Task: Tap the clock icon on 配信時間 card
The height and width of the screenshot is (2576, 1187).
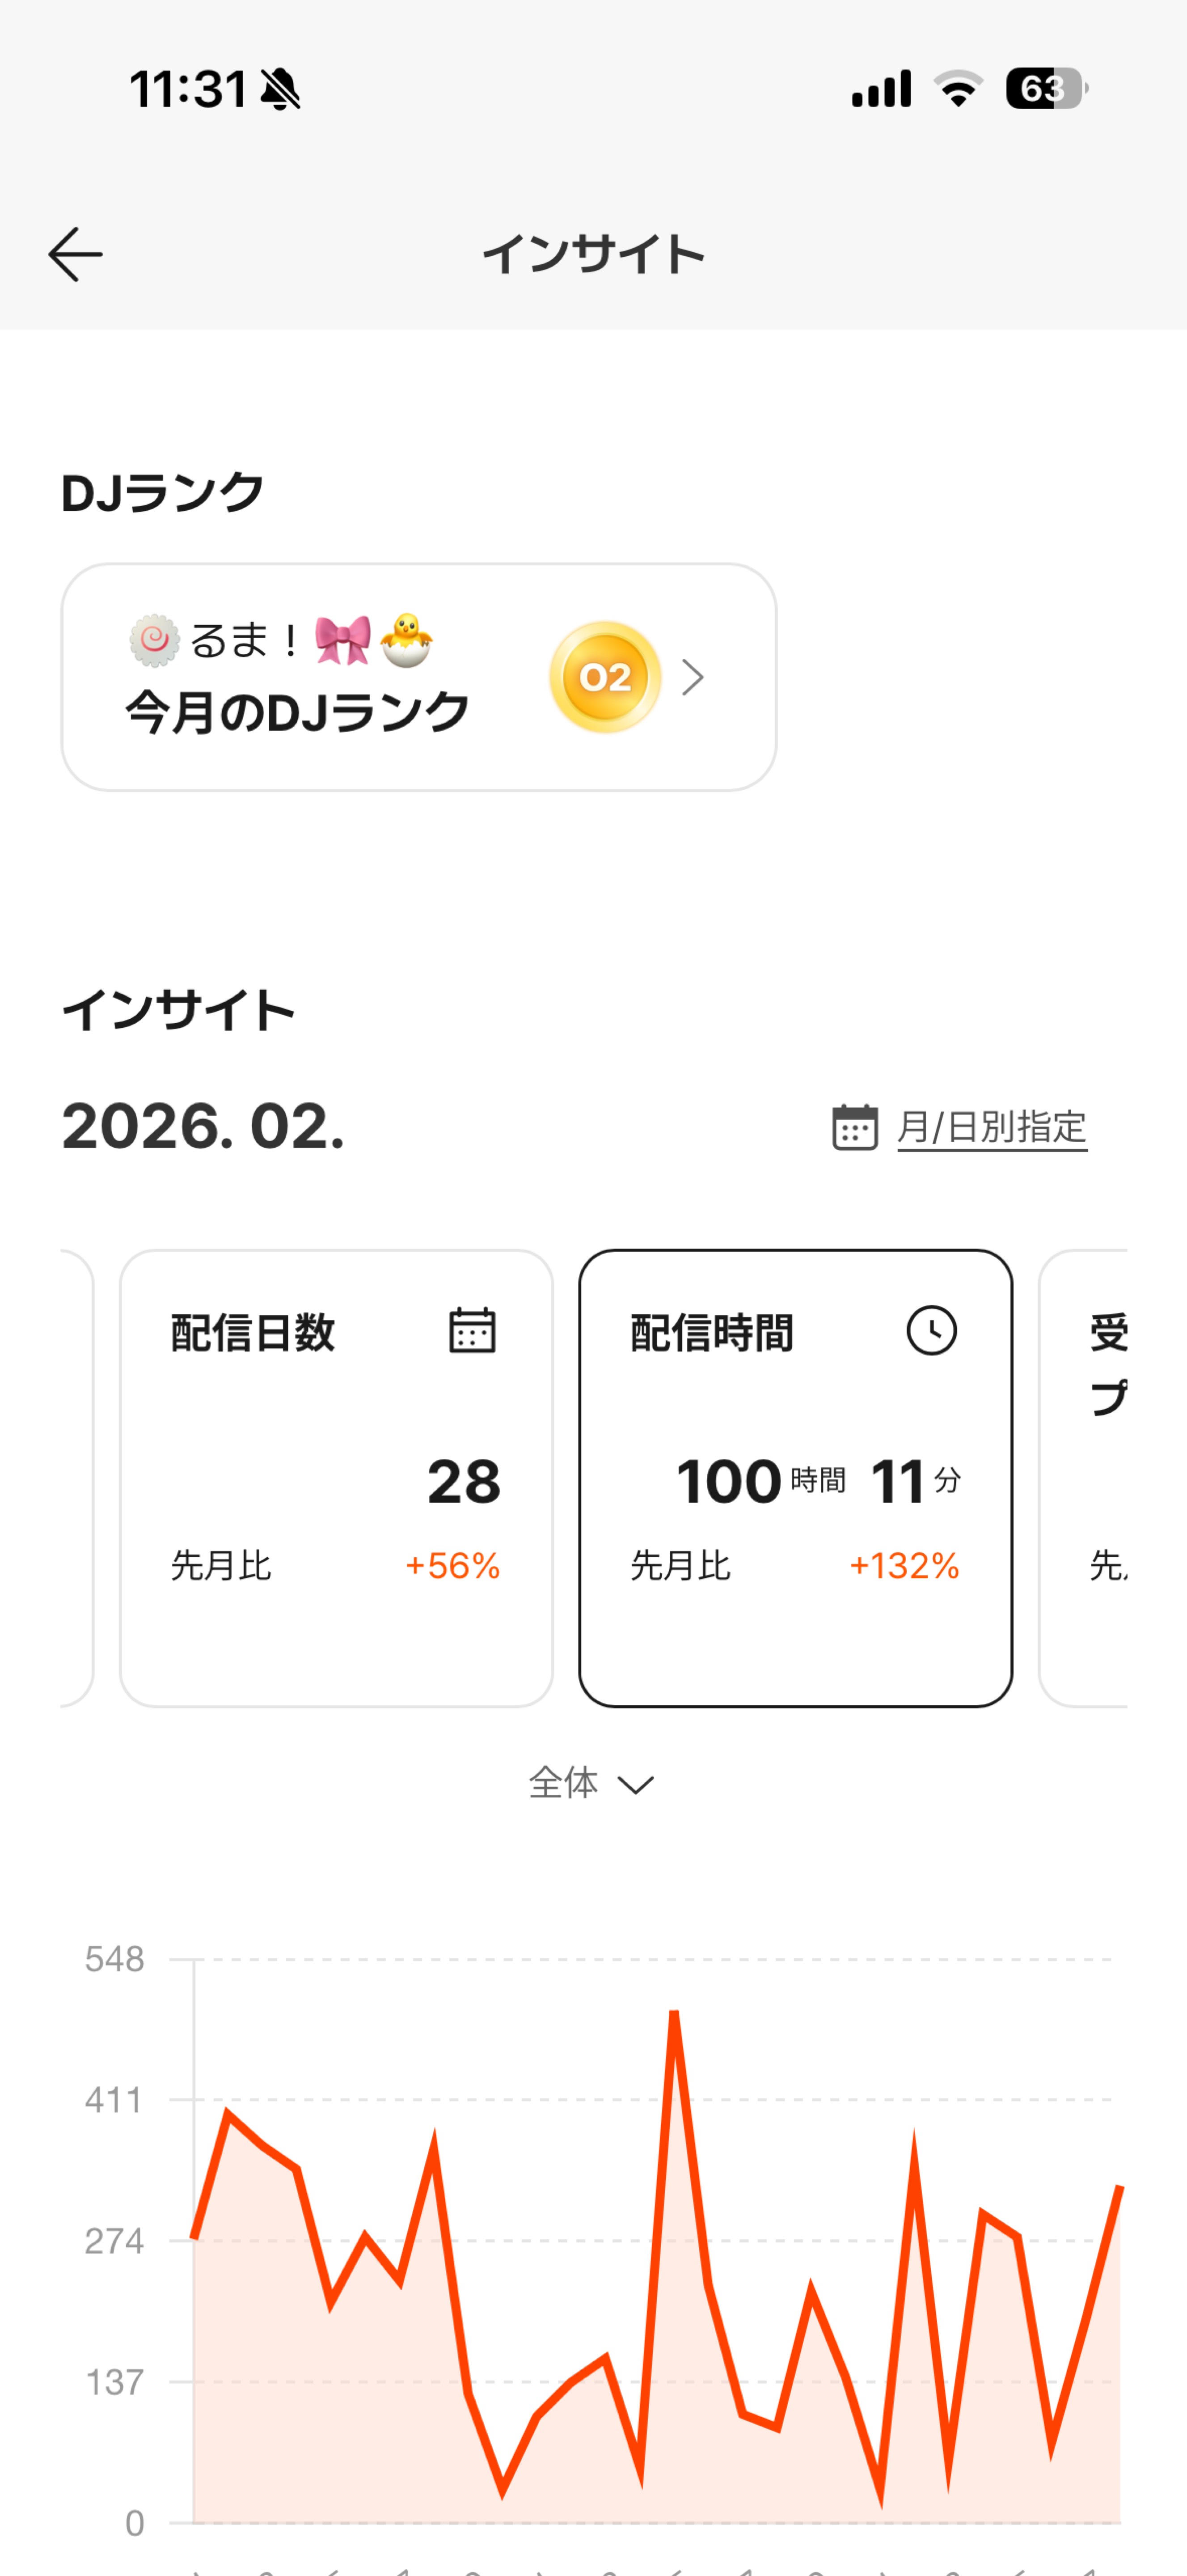Action: 931,1330
